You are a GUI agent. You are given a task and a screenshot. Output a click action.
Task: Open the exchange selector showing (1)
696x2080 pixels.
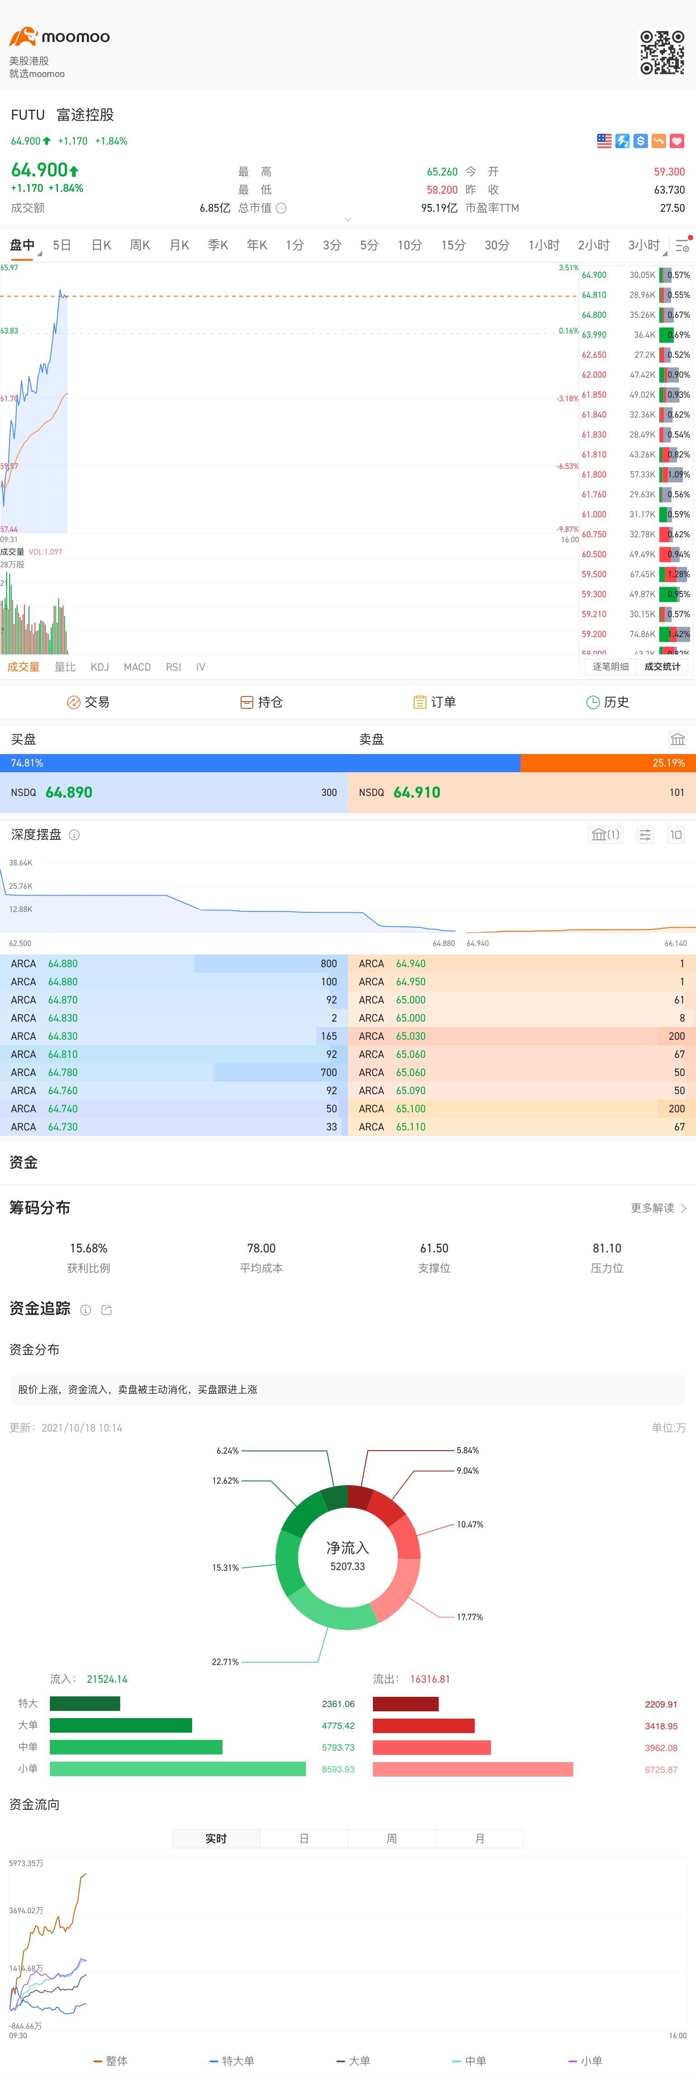[605, 835]
